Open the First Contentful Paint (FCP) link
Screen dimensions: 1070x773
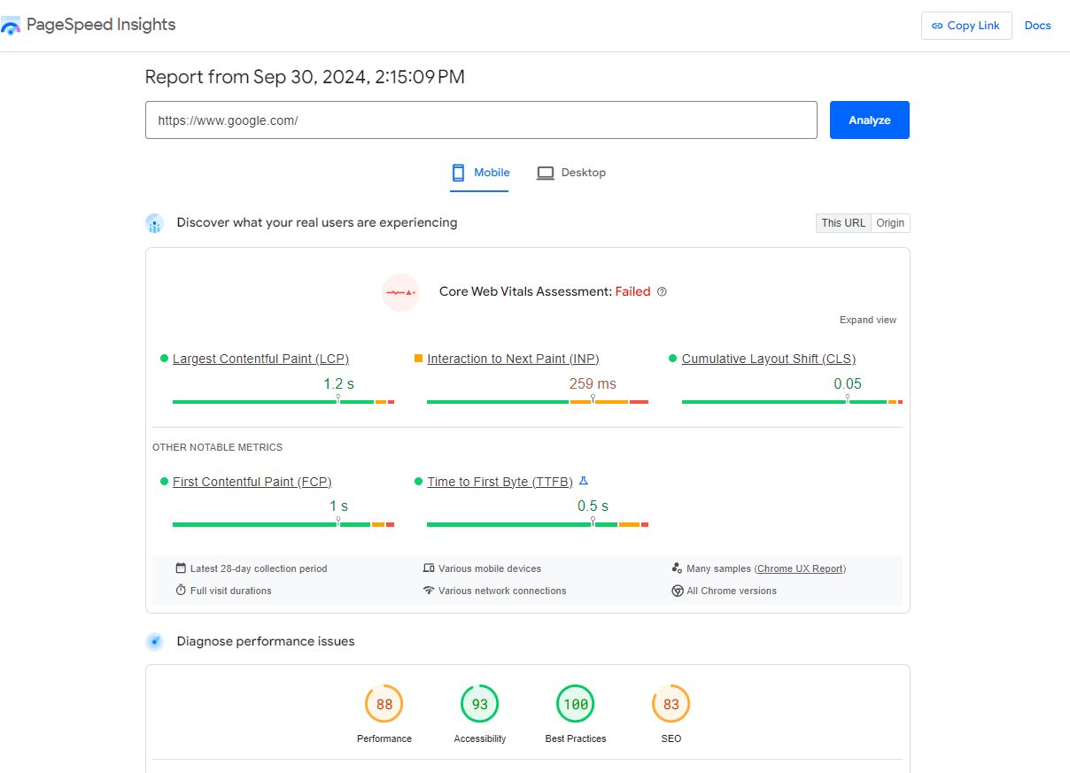(x=252, y=482)
